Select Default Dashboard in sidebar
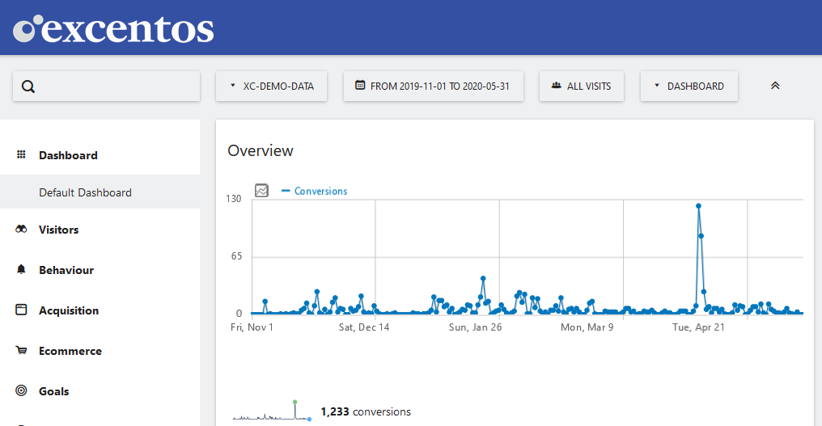 [85, 192]
